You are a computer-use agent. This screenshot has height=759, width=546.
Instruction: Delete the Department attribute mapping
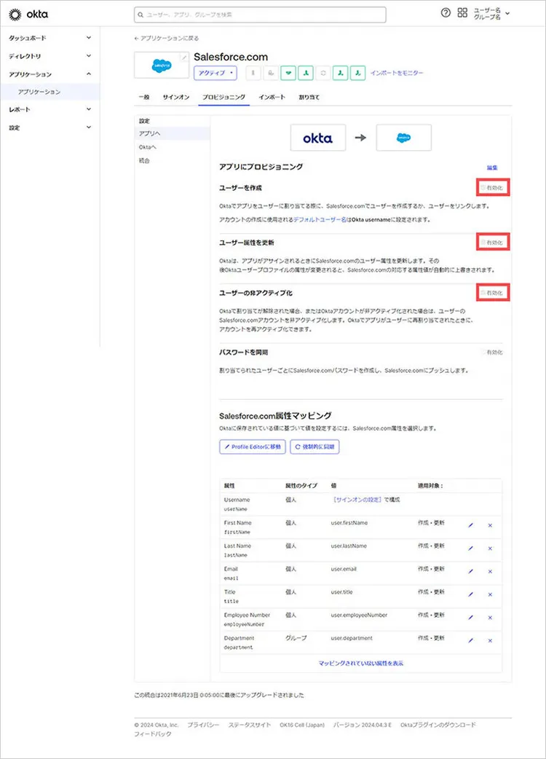tap(490, 640)
